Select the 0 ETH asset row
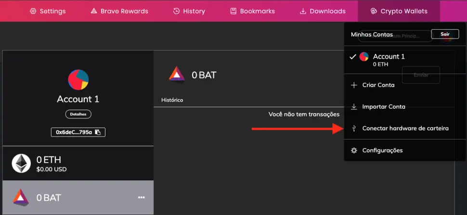The height and width of the screenshot is (215, 467). [x=78, y=163]
